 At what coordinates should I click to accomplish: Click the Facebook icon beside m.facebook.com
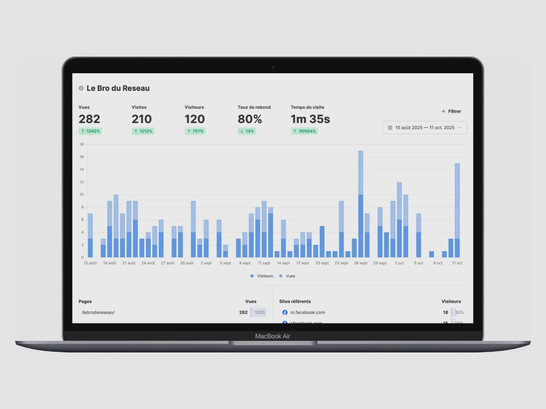(285, 312)
